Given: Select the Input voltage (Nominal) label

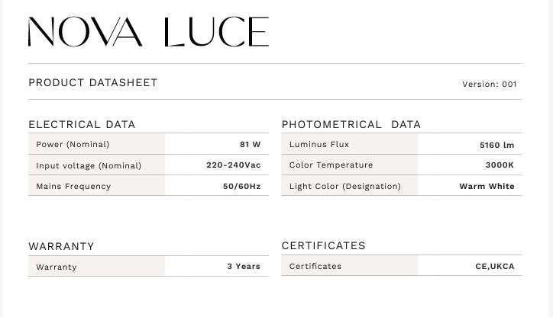Looking at the screenshot, I should coord(89,165).
